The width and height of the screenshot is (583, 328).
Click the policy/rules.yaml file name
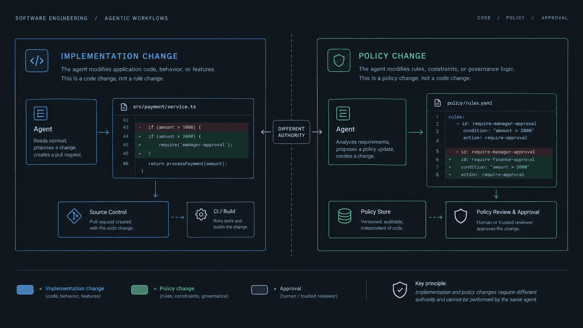tap(470, 103)
